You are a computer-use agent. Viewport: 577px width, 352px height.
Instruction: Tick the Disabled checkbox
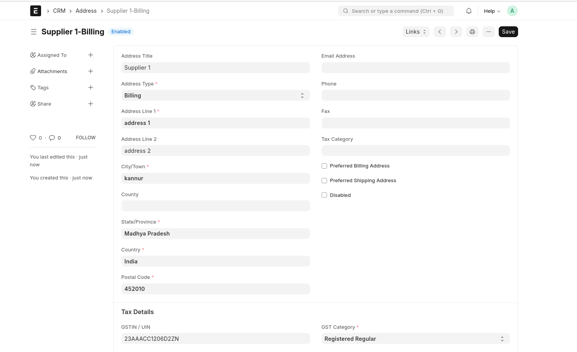324,195
